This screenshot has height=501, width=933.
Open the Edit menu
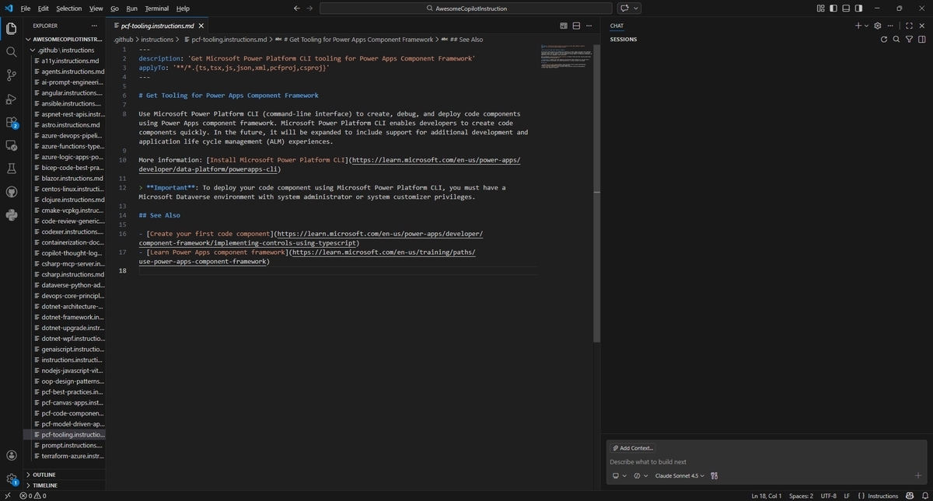(43, 9)
